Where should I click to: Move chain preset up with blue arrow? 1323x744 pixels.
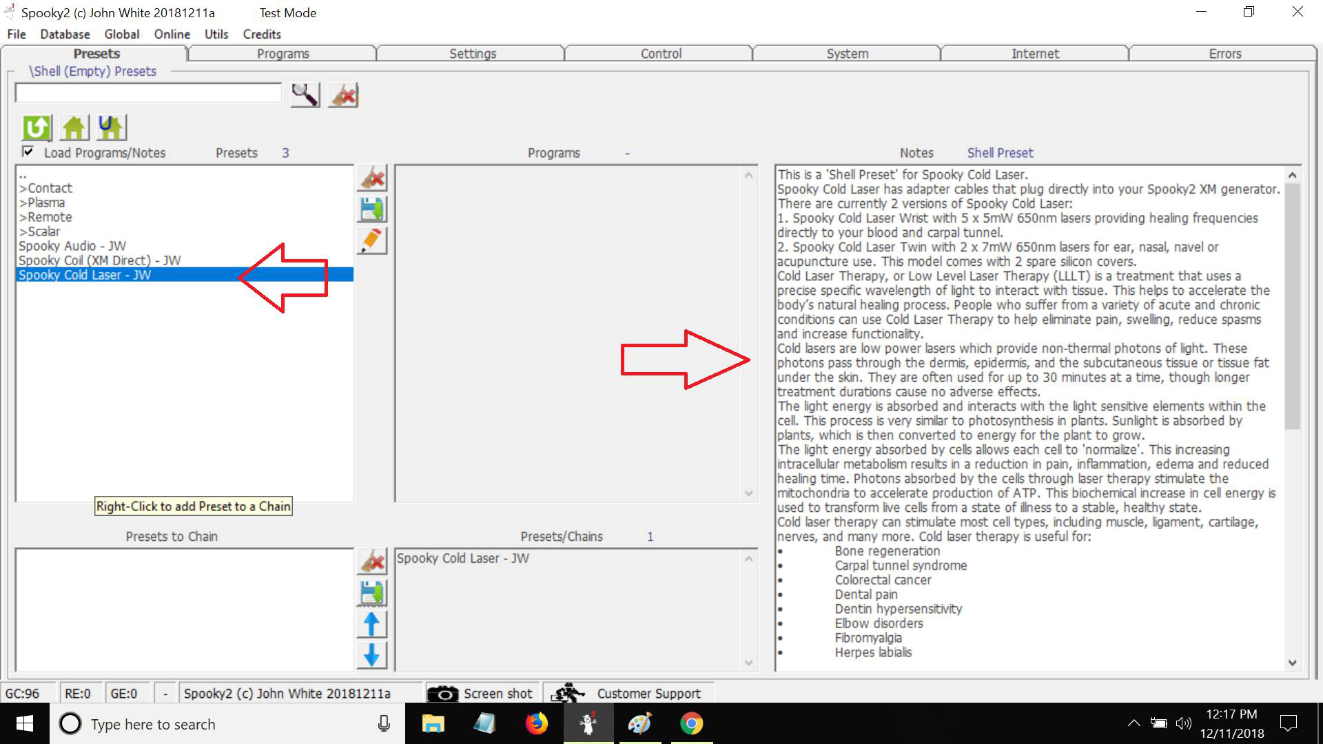click(x=372, y=624)
